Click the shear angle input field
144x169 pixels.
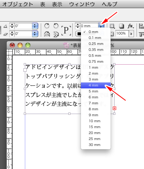point(23,34)
